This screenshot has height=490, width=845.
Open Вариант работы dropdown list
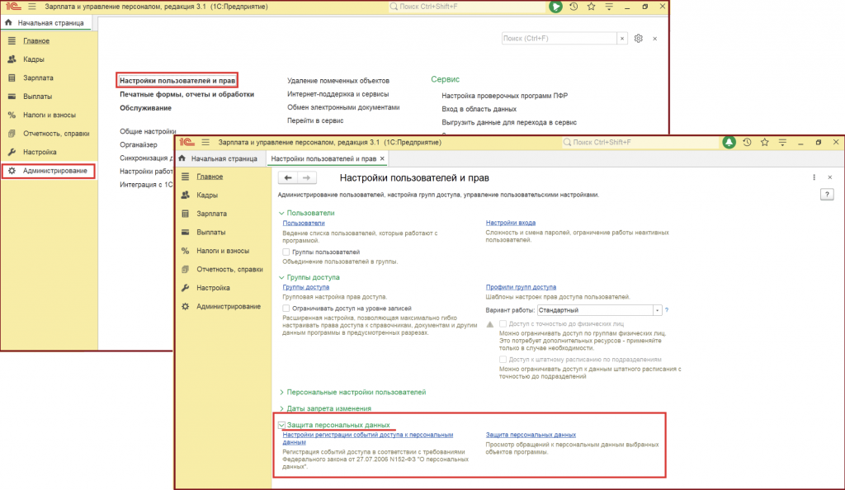657,310
